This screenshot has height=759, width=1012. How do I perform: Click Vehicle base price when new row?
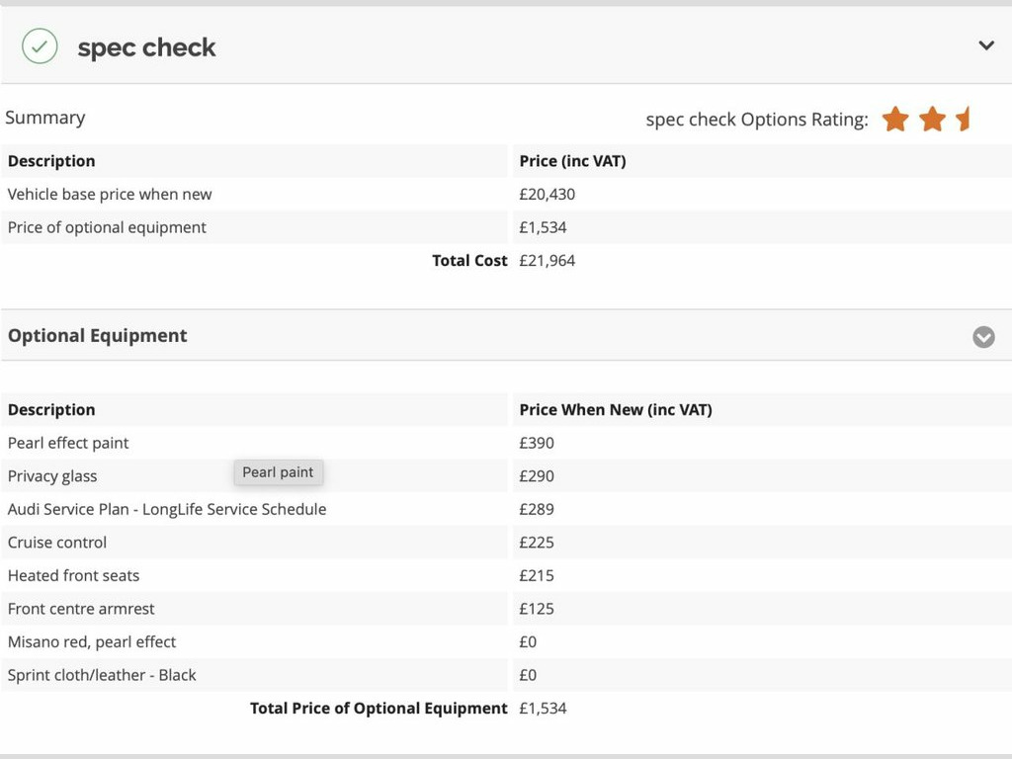pyautogui.click(x=110, y=194)
